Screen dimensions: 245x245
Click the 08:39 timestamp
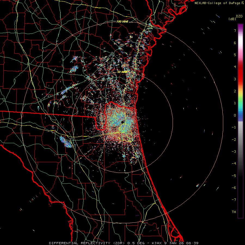click(192, 243)
